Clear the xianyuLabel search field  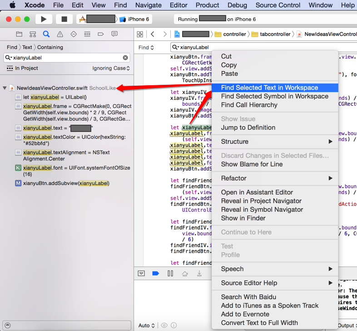[x=125, y=58]
